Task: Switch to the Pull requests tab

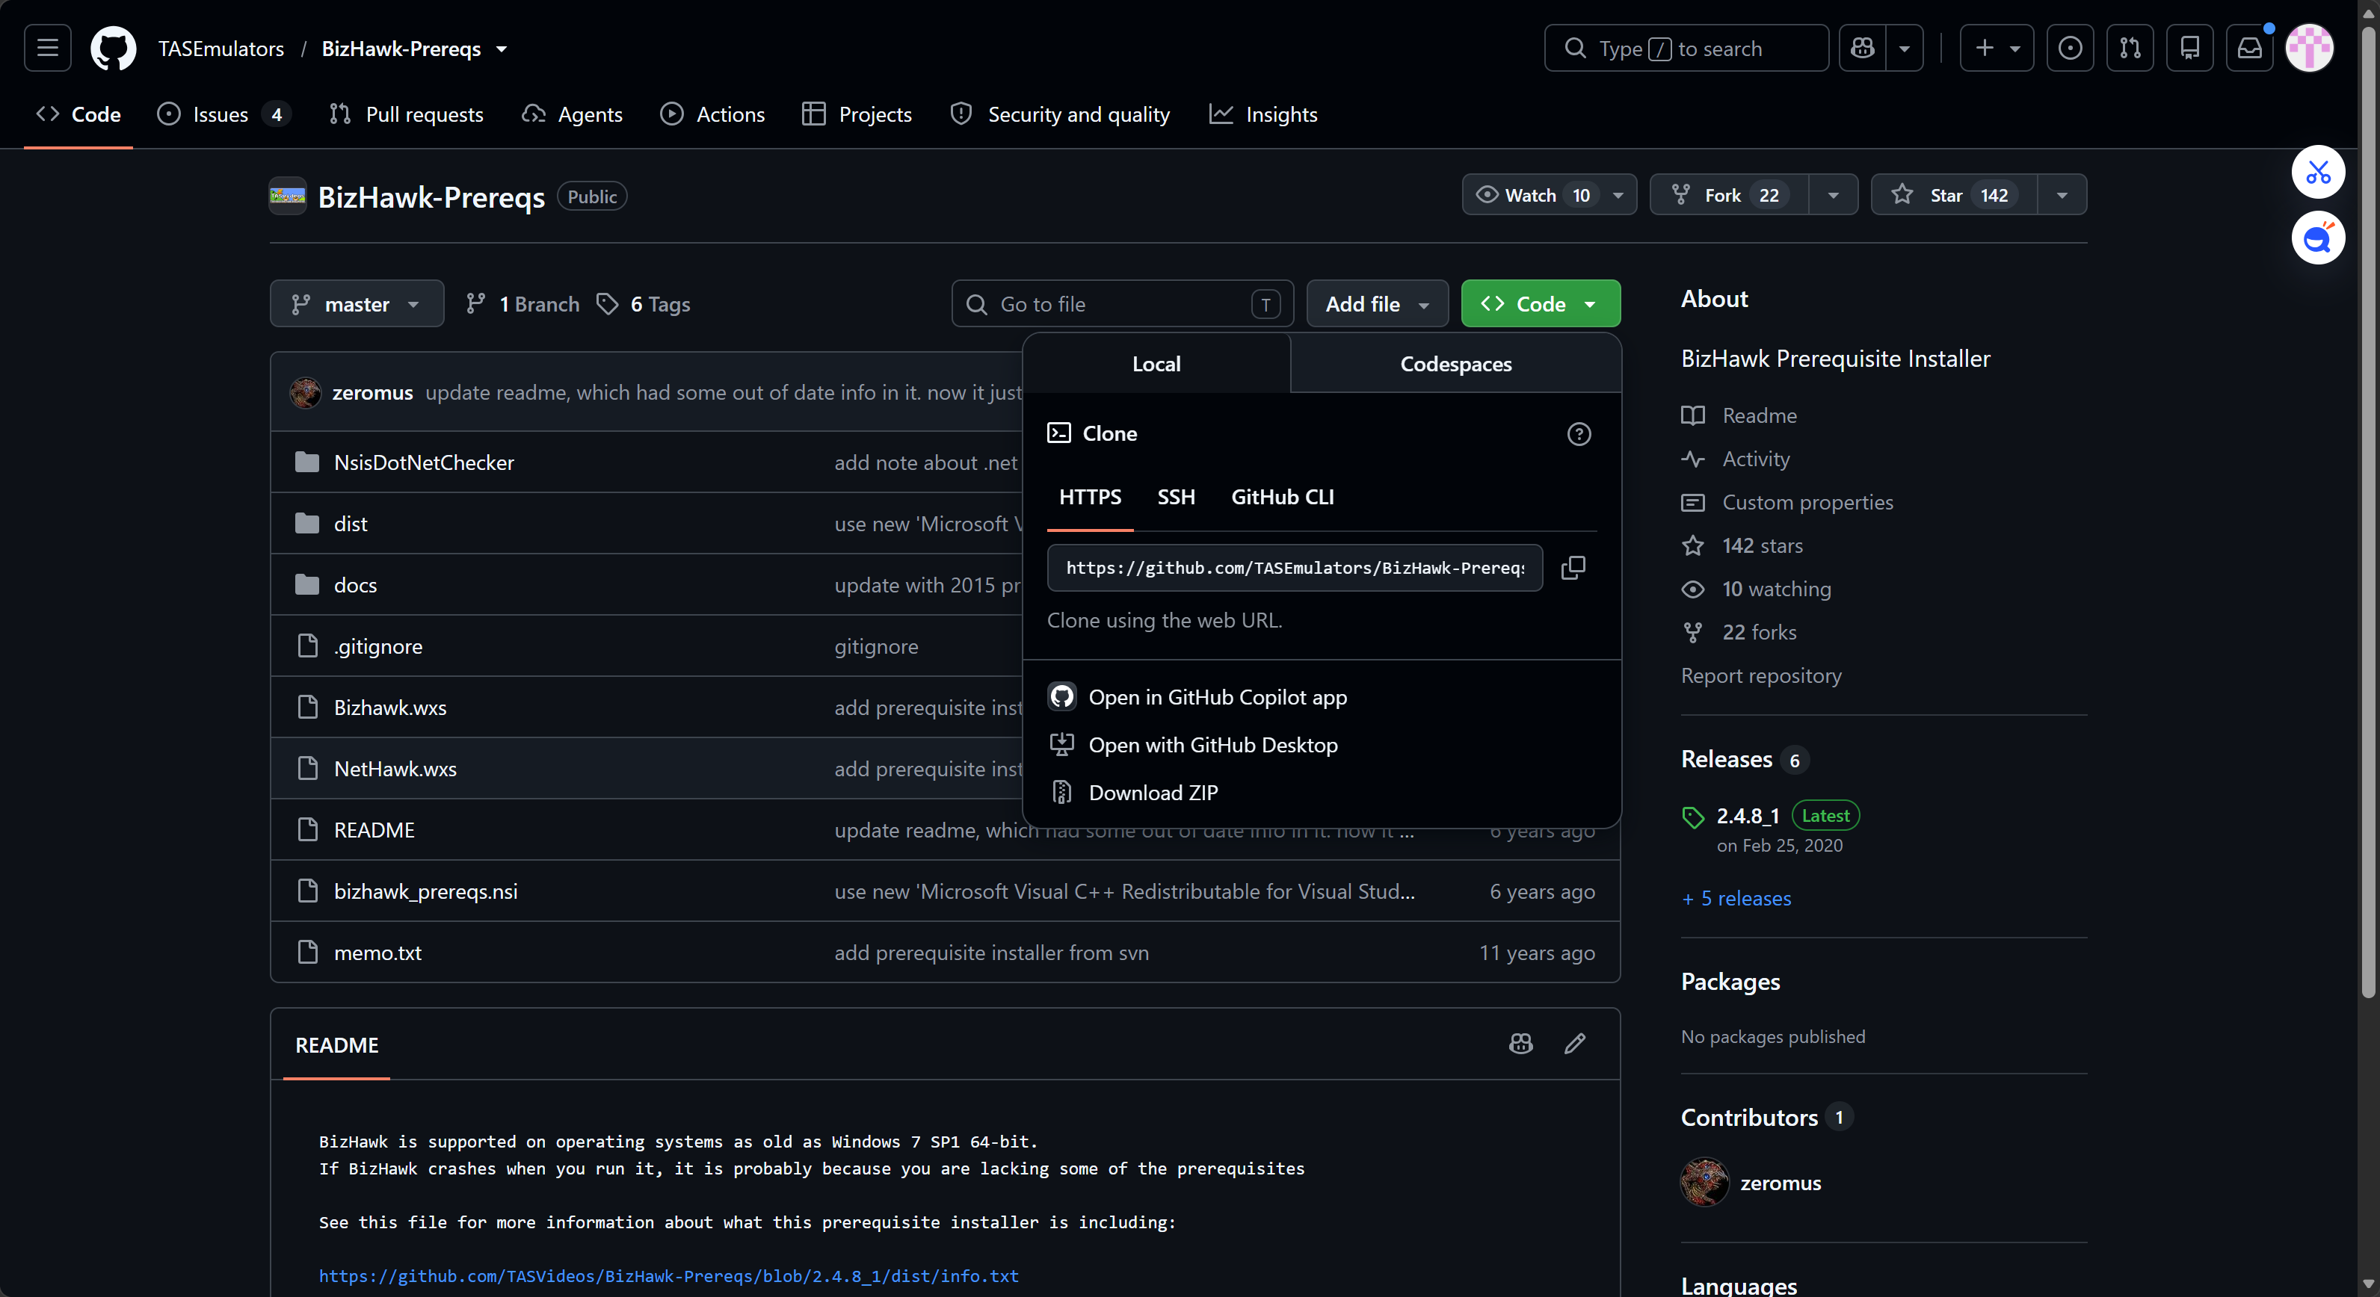Action: click(x=407, y=114)
